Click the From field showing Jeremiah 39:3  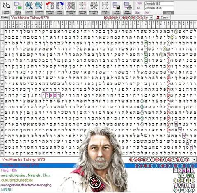pos(159,4)
